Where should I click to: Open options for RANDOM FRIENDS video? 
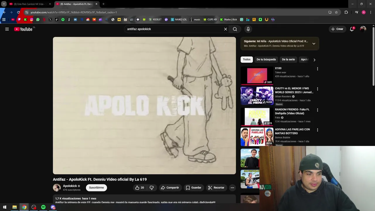click(x=317, y=110)
